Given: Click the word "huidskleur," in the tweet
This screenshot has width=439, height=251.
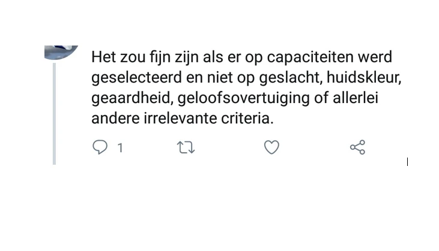Looking at the screenshot, I should click(x=364, y=77).
